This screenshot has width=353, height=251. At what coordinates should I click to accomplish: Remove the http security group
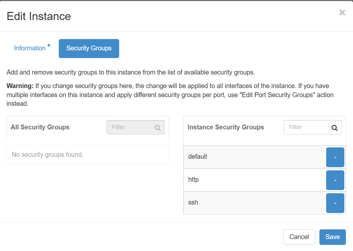(335, 180)
